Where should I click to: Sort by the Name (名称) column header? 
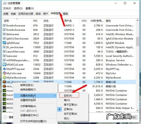click(x=6, y=21)
